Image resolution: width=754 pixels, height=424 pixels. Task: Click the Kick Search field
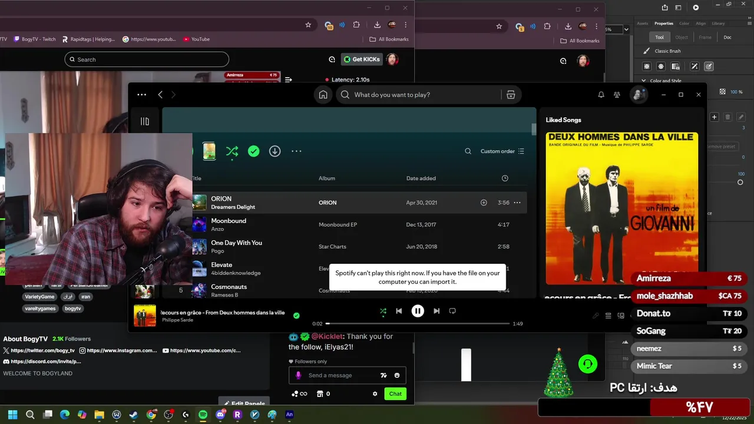147,59
